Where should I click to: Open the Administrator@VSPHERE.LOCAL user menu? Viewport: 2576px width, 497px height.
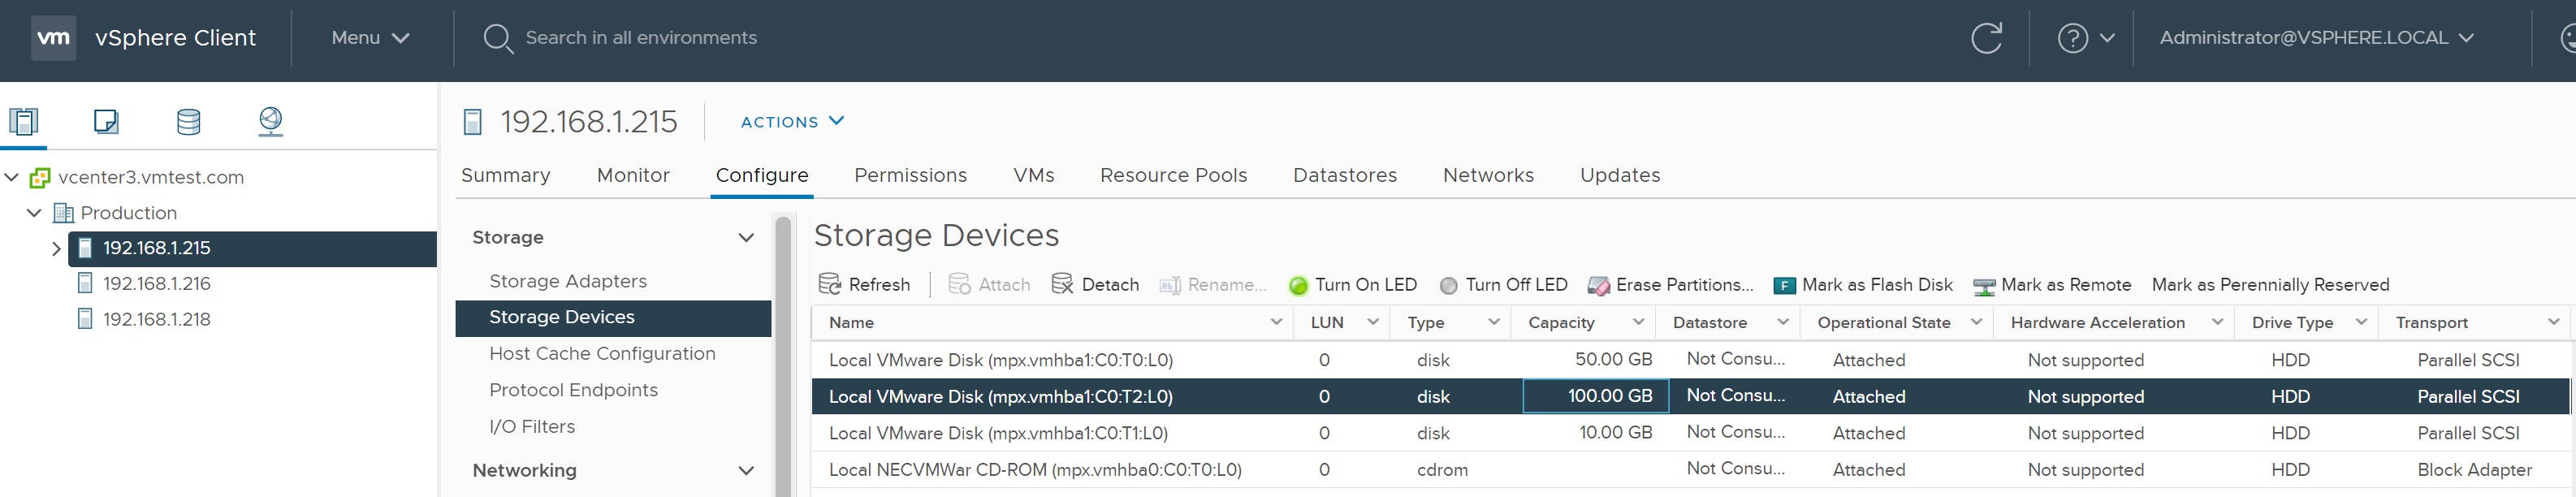point(2315,38)
